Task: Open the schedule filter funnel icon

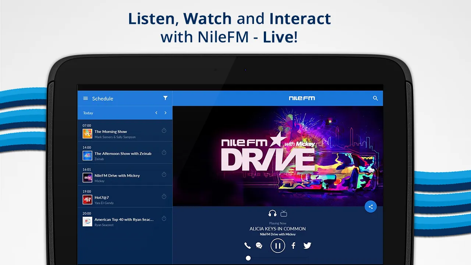Action: pos(166,98)
